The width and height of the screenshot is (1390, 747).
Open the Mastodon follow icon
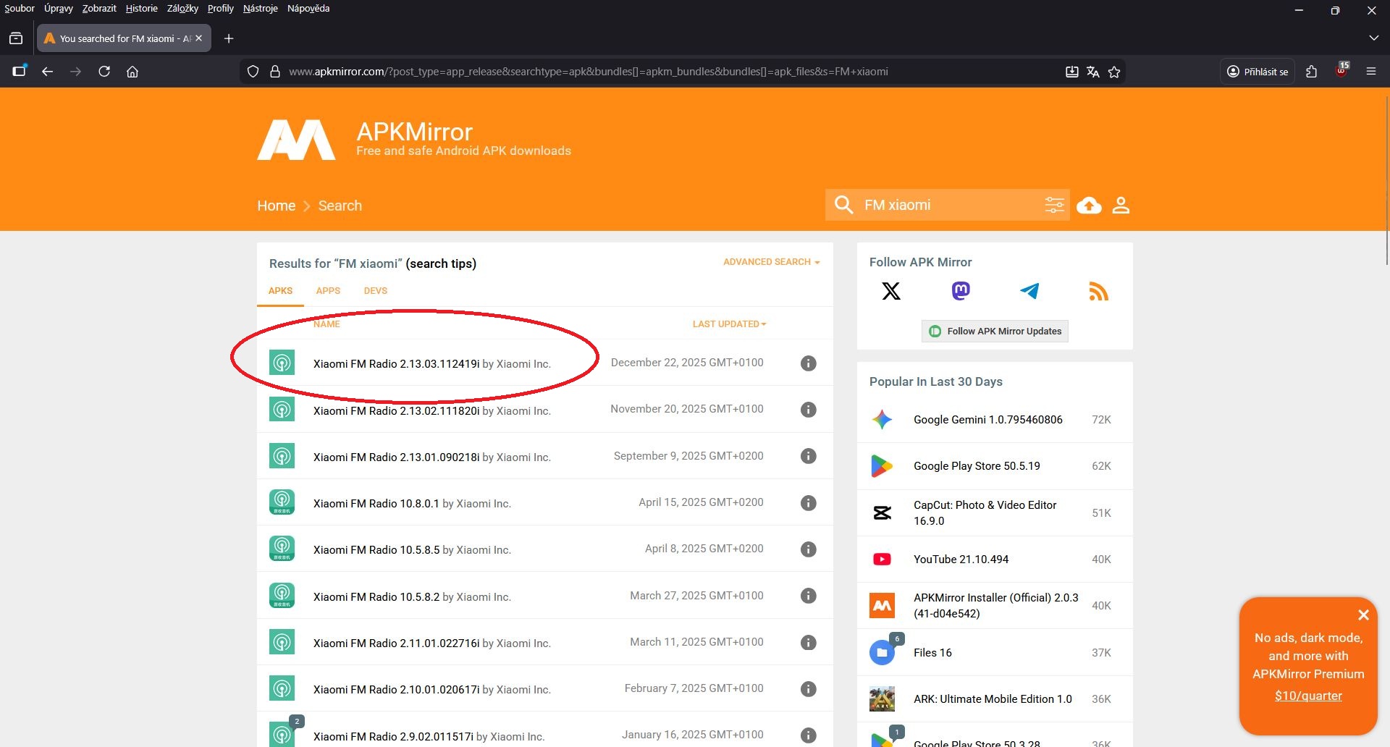[x=961, y=291]
